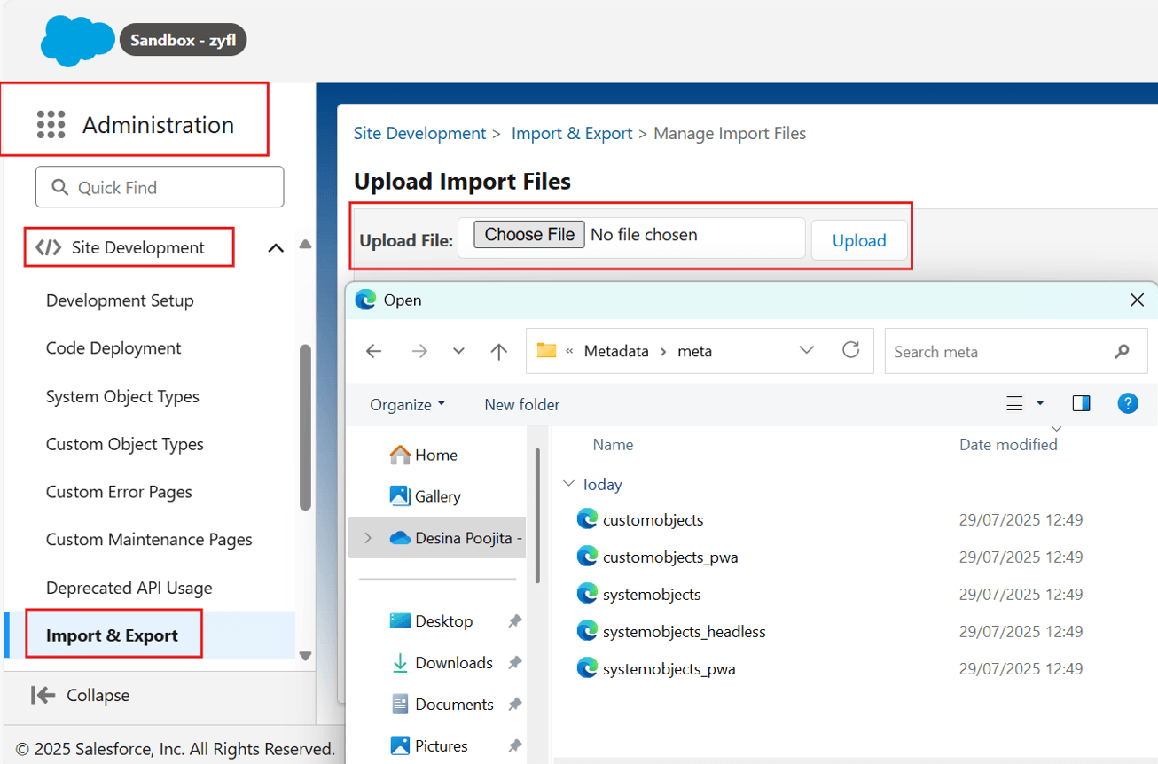
Task: Sort files by Date modified column header
Action: point(1008,445)
